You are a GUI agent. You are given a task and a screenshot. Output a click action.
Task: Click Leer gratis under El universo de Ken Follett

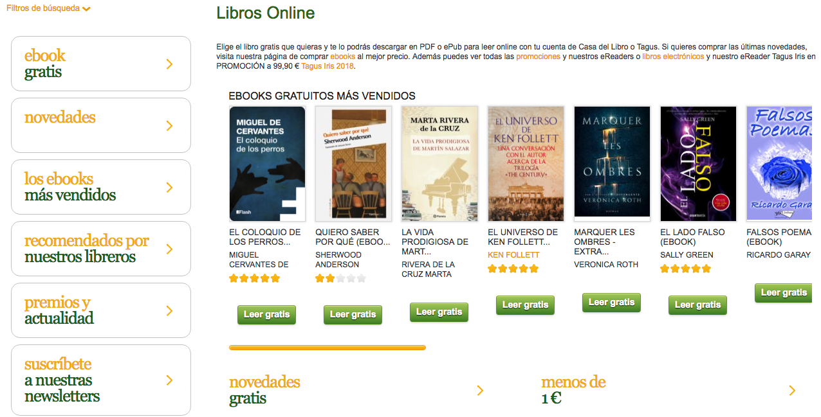pyautogui.click(x=525, y=305)
